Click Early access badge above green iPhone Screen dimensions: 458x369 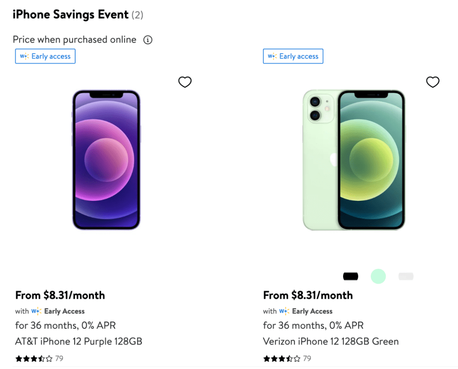click(293, 56)
